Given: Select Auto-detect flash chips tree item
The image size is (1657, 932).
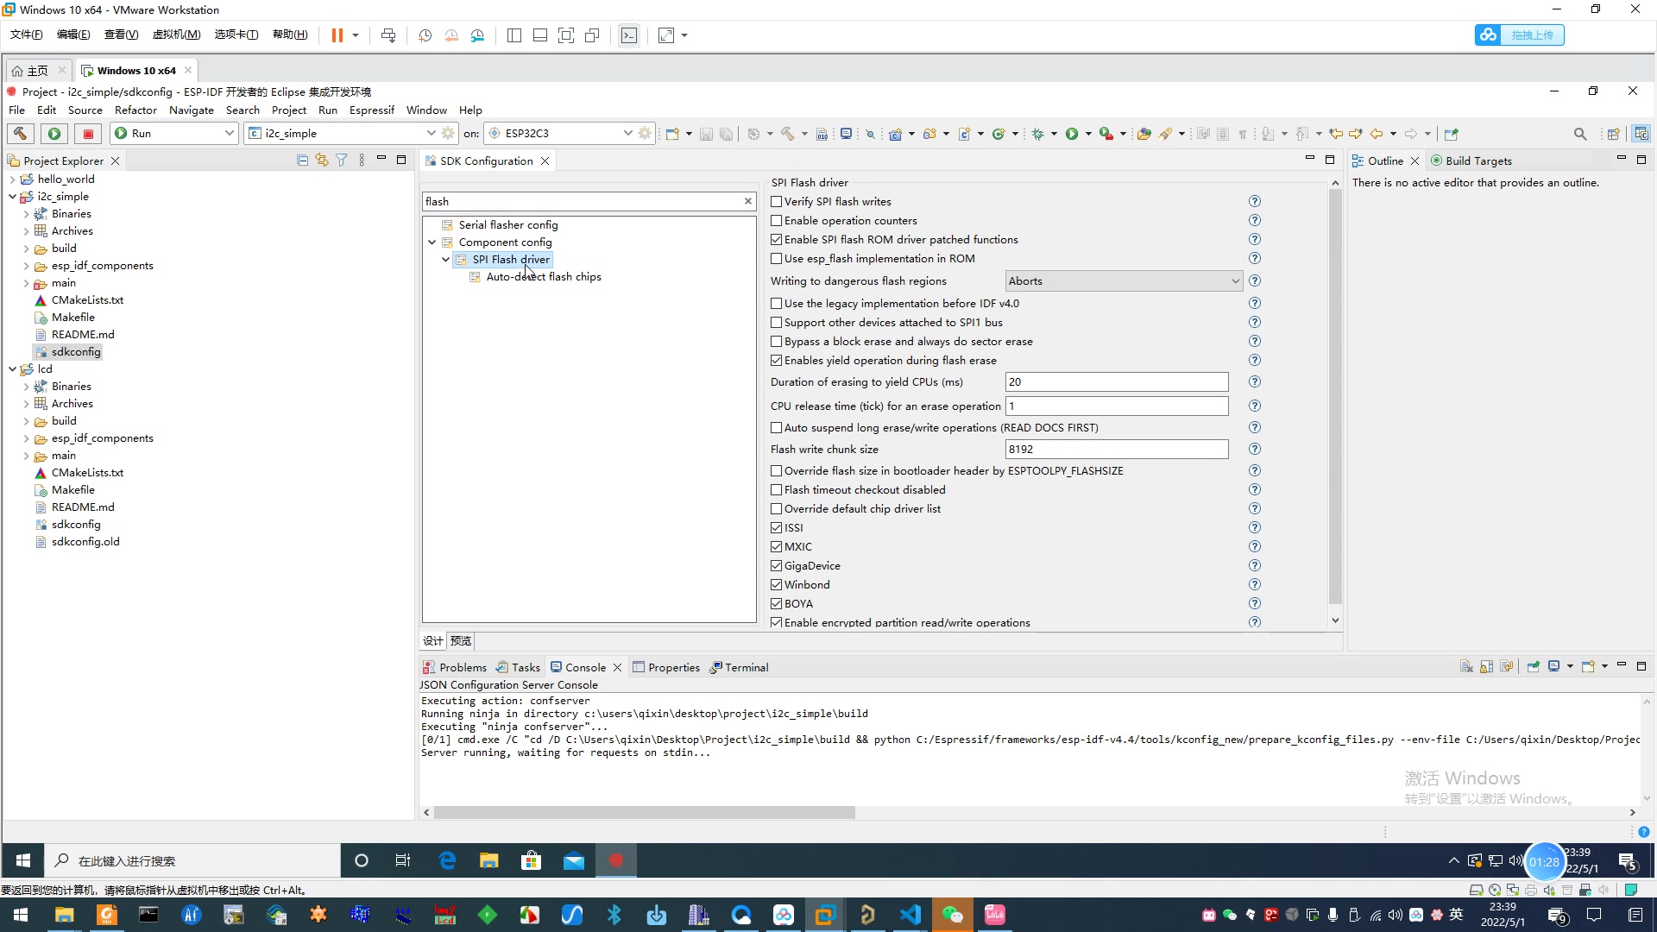Looking at the screenshot, I should coord(544,277).
